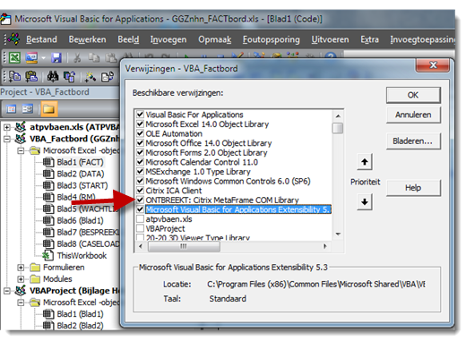Confirm references with the OK button
The height and width of the screenshot is (341, 466).
click(x=413, y=95)
